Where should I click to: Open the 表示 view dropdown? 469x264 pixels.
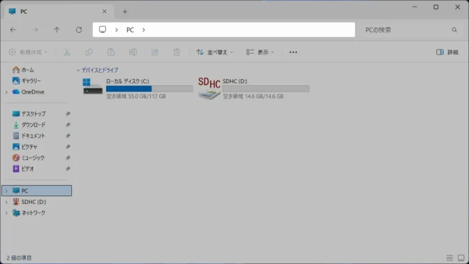click(x=260, y=52)
